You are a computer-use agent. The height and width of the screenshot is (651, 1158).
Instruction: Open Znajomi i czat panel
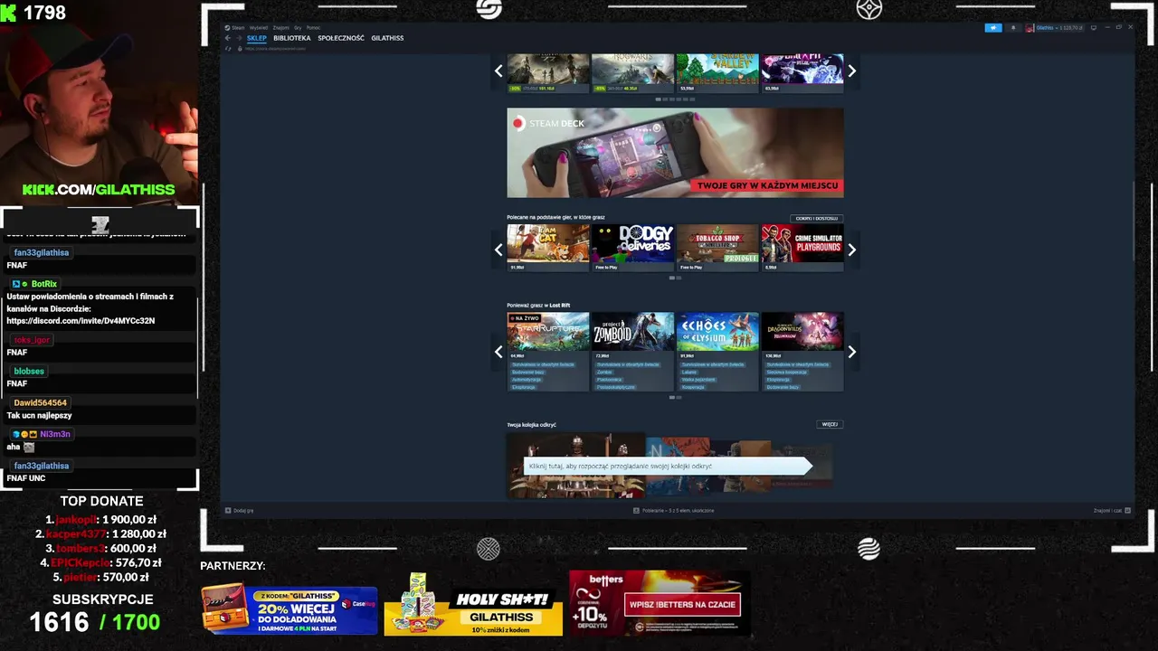[1112, 510]
